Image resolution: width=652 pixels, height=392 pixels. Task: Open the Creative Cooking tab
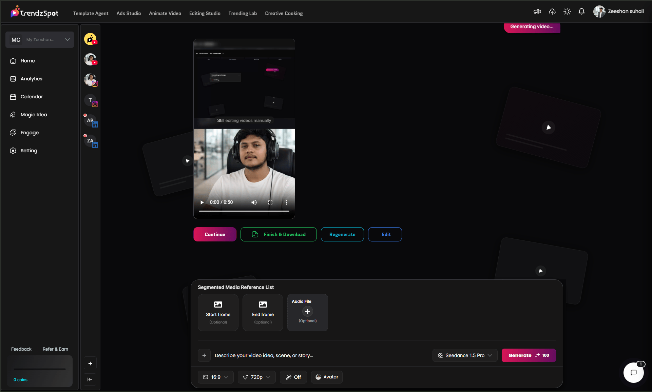284,13
